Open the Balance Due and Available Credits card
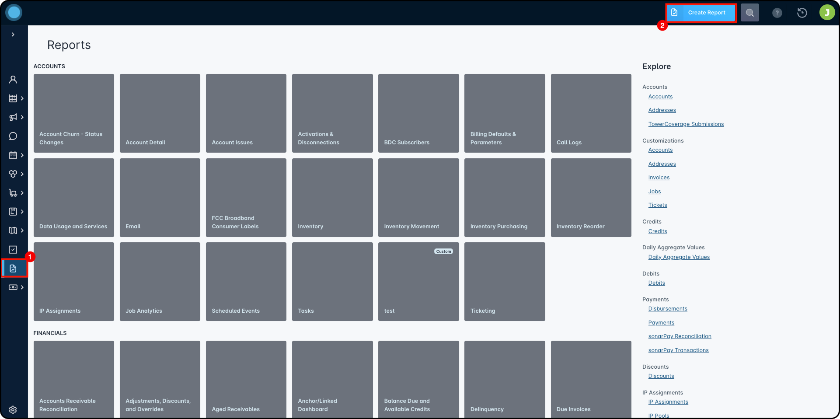 (x=418, y=379)
